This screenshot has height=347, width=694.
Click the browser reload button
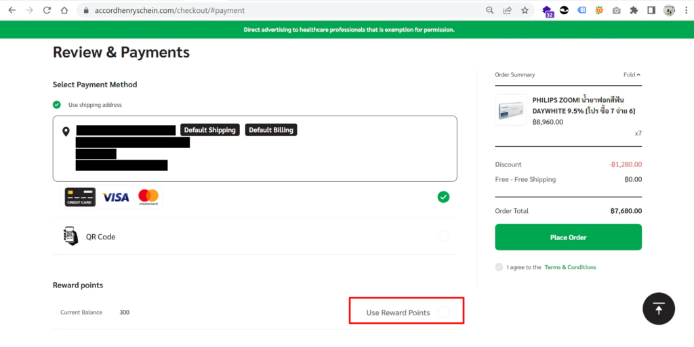click(47, 10)
